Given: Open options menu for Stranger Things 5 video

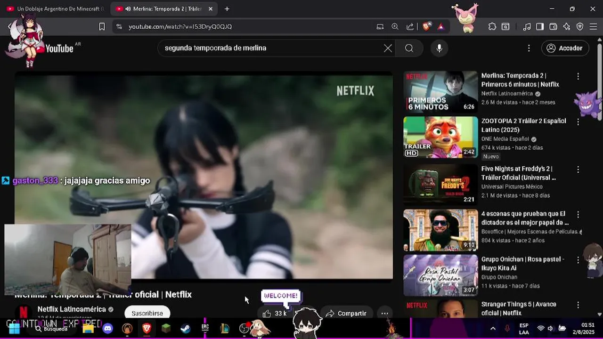Looking at the screenshot, I should tap(578, 305).
